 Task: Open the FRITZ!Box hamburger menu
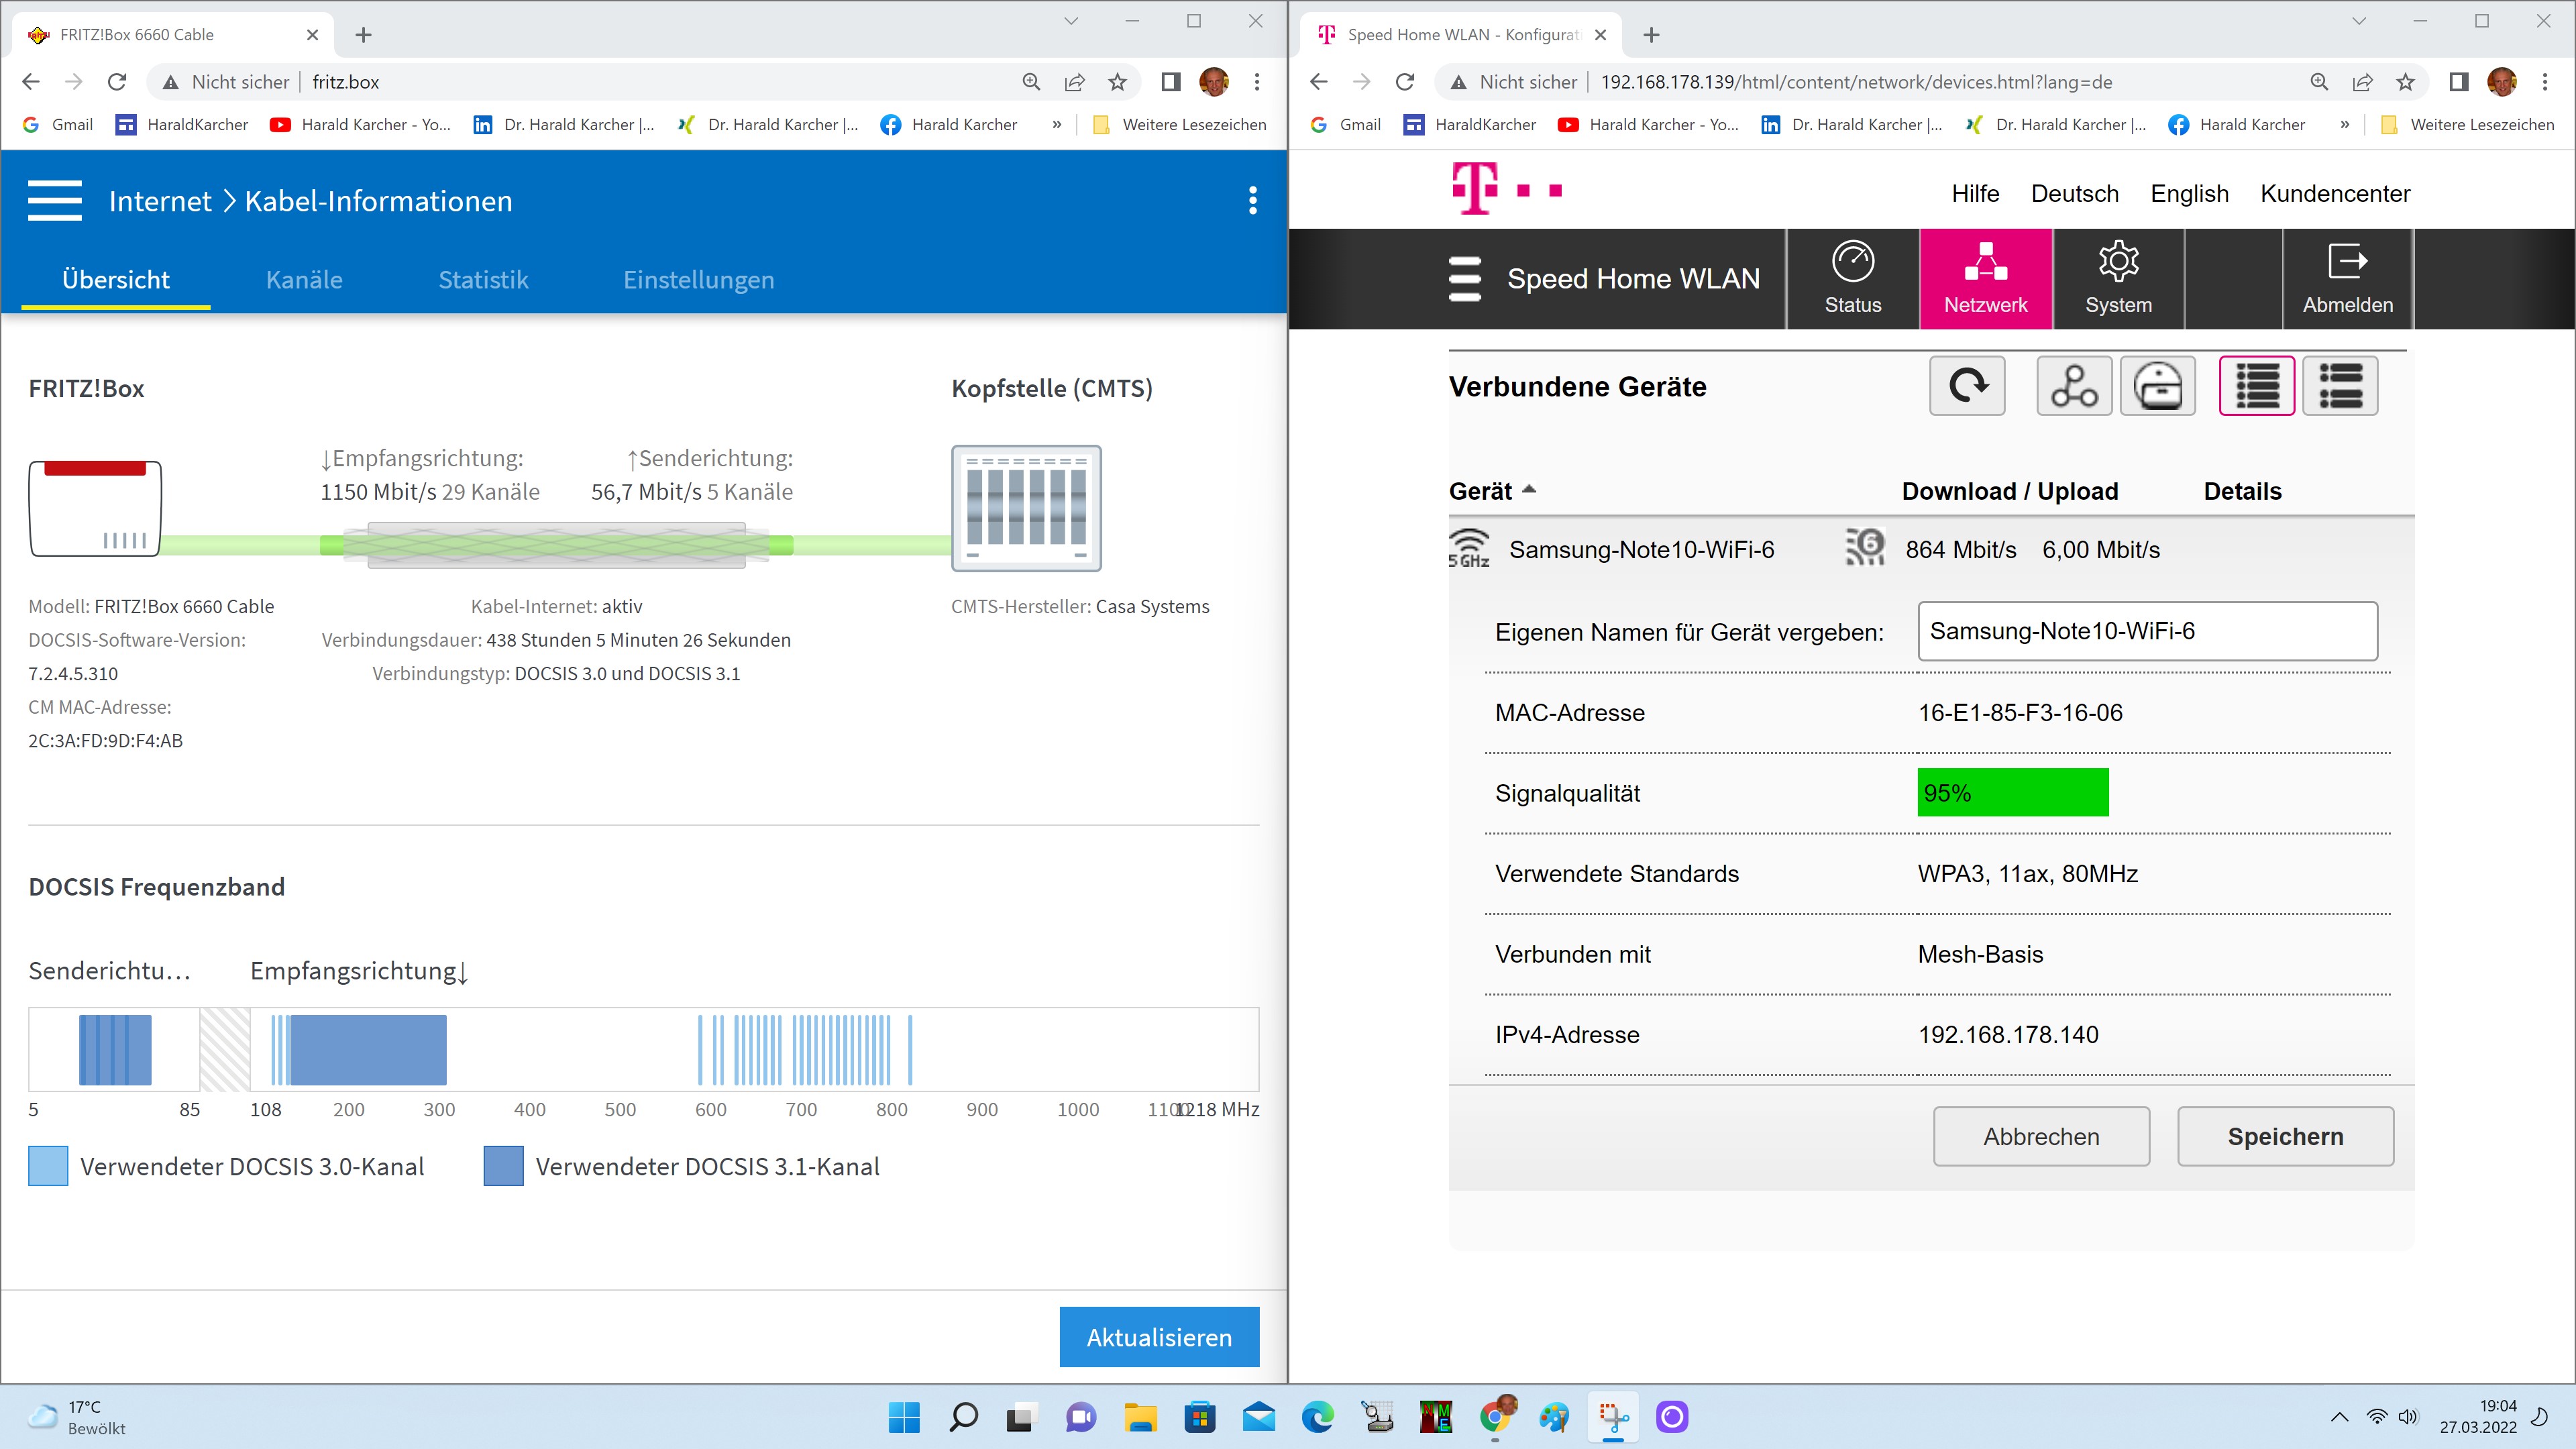(x=55, y=200)
